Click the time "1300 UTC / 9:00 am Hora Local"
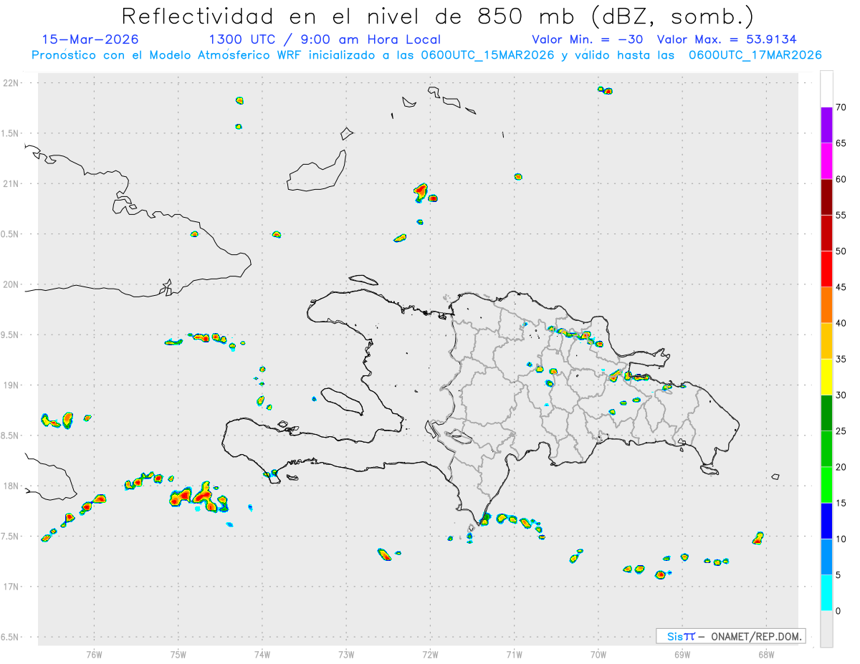 click(x=325, y=39)
